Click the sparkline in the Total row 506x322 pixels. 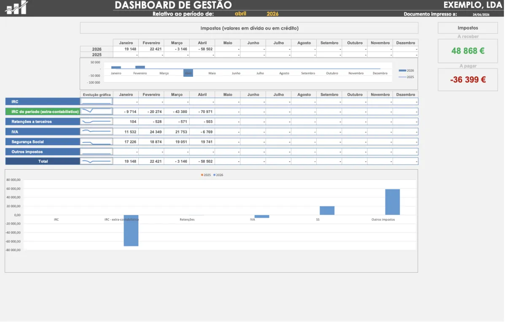97,161
